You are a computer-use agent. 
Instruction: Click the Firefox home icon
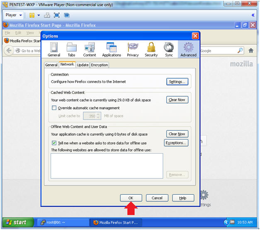click(x=251, y=51)
